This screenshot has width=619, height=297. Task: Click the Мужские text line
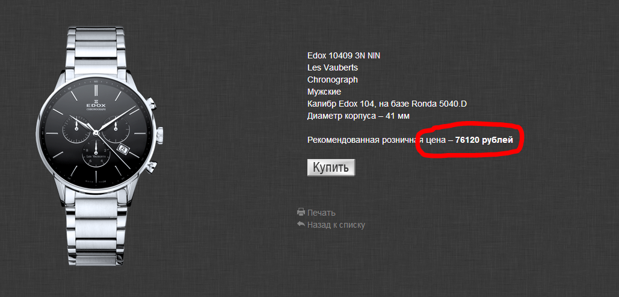pyautogui.click(x=324, y=92)
